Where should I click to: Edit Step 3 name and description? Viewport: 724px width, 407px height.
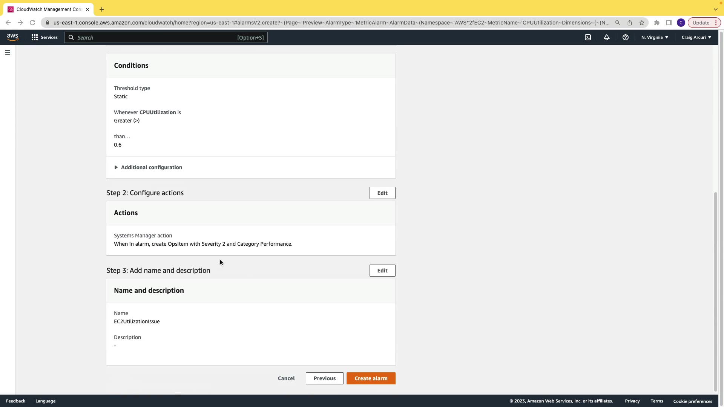click(382, 271)
